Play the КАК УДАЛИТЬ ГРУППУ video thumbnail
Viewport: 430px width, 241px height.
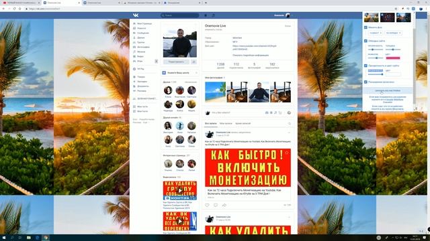pos(180,191)
